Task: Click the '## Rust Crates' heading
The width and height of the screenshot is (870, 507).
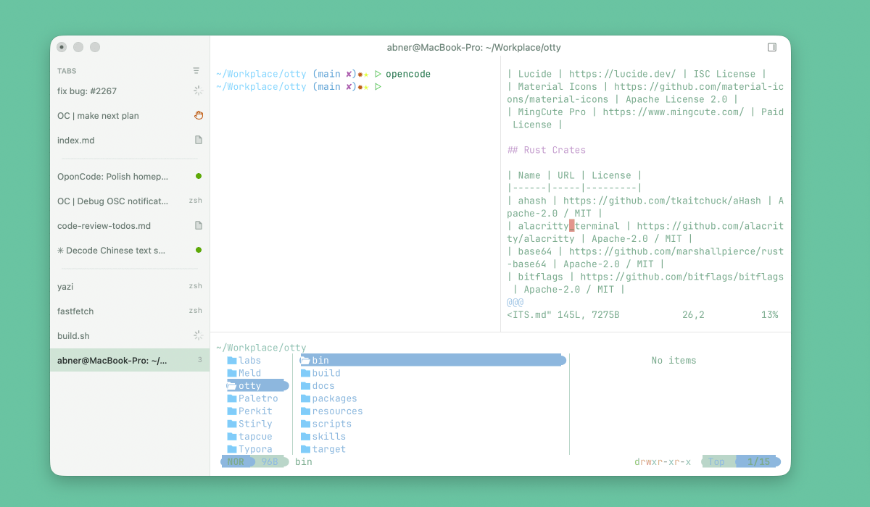Action: (x=547, y=150)
